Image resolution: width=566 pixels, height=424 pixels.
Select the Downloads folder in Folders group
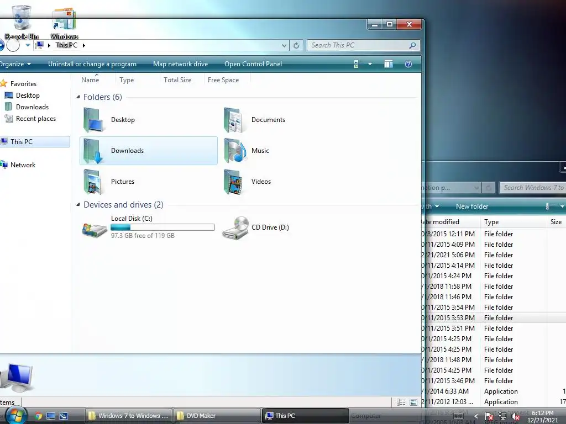click(x=148, y=151)
